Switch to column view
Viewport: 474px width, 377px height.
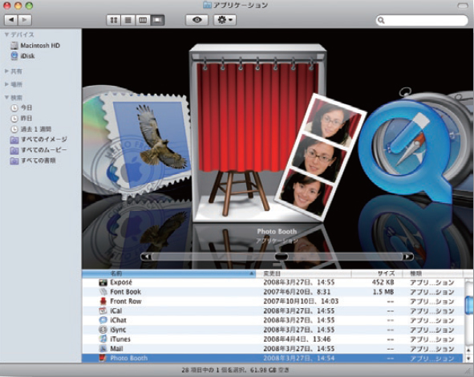[143, 20]
